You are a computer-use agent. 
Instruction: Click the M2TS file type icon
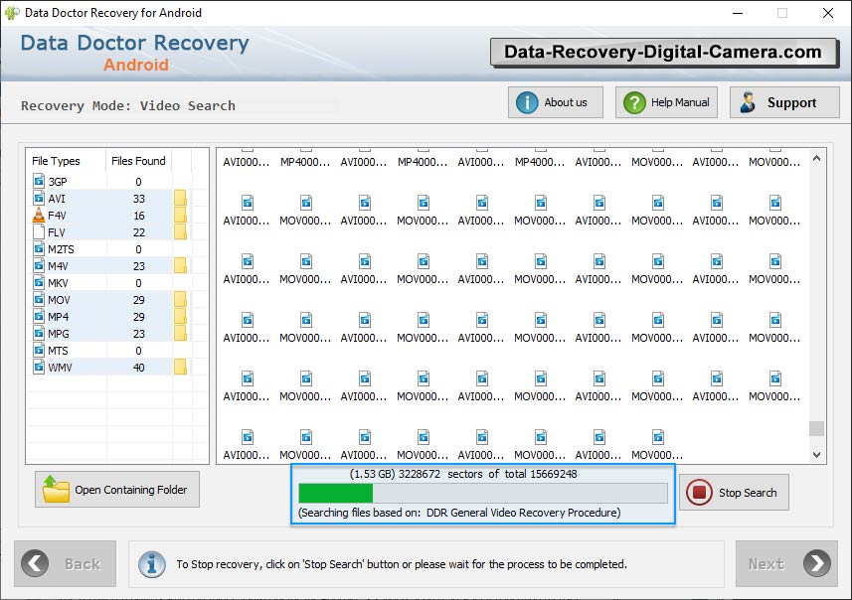[x=39, y=248]
